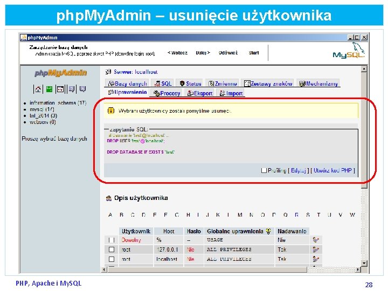Click vertical scrollbar up arrow
388x291 pixels.
click(x=364, y=69)
